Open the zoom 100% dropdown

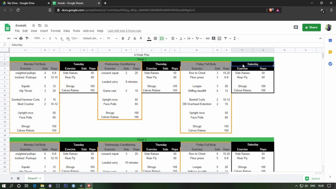click(x=39, y=38)
